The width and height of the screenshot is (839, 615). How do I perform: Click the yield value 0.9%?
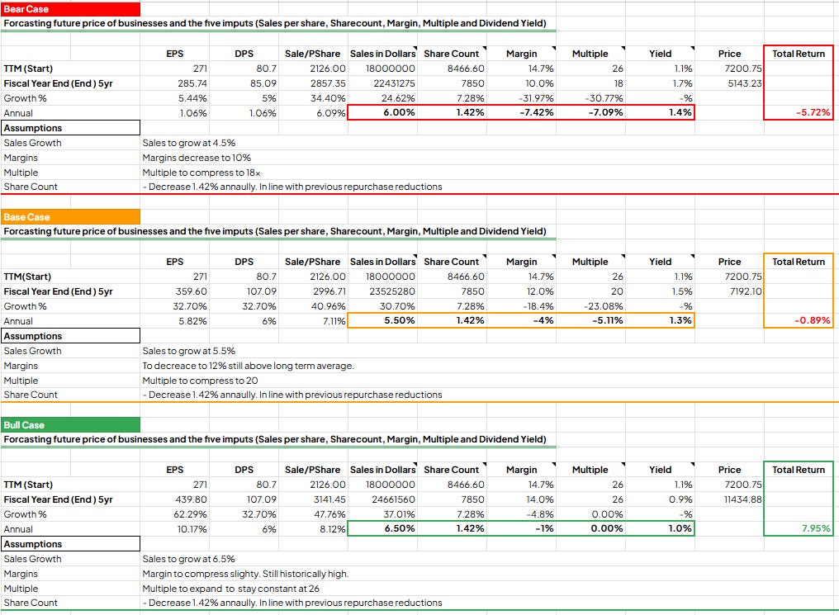tap(682, 499)
